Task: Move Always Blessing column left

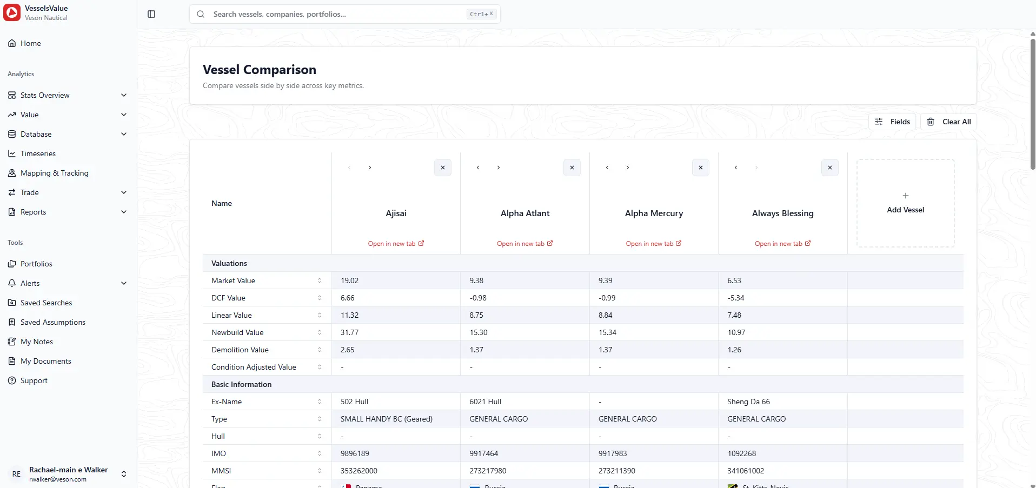Action: (x=736, y=168)
